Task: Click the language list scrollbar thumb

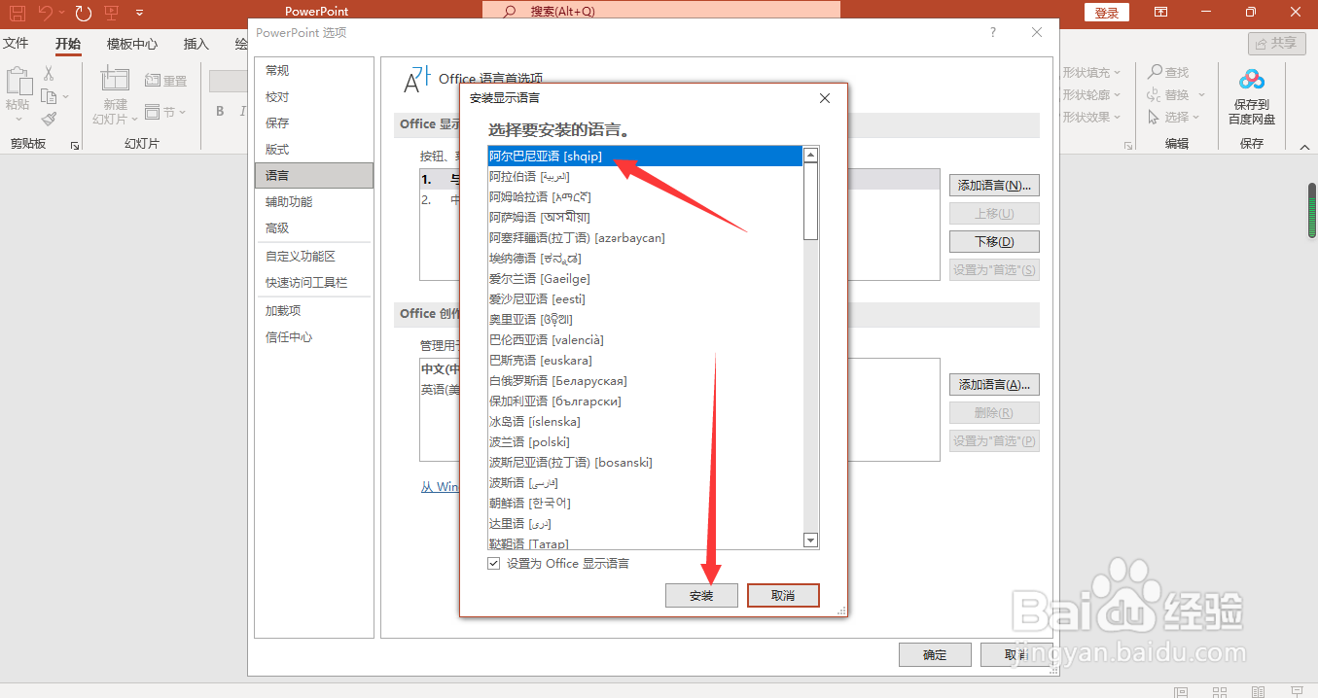Action: tap(811, 201)
